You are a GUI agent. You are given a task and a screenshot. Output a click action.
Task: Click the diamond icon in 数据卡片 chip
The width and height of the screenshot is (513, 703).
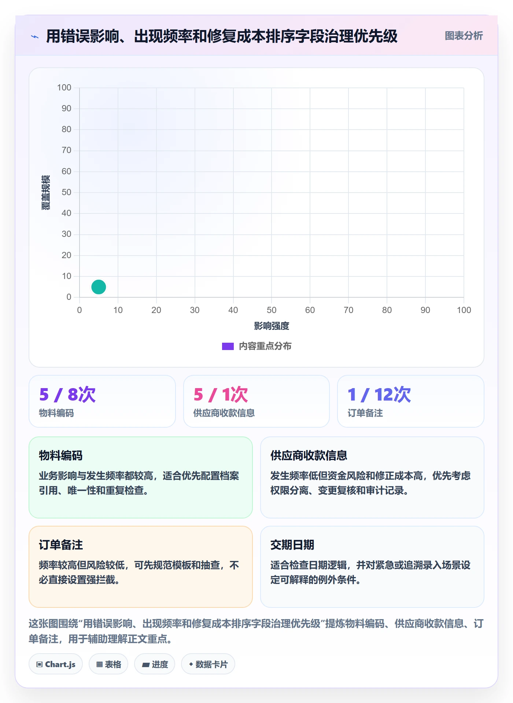pyautogui.click(x=191, y=664)
